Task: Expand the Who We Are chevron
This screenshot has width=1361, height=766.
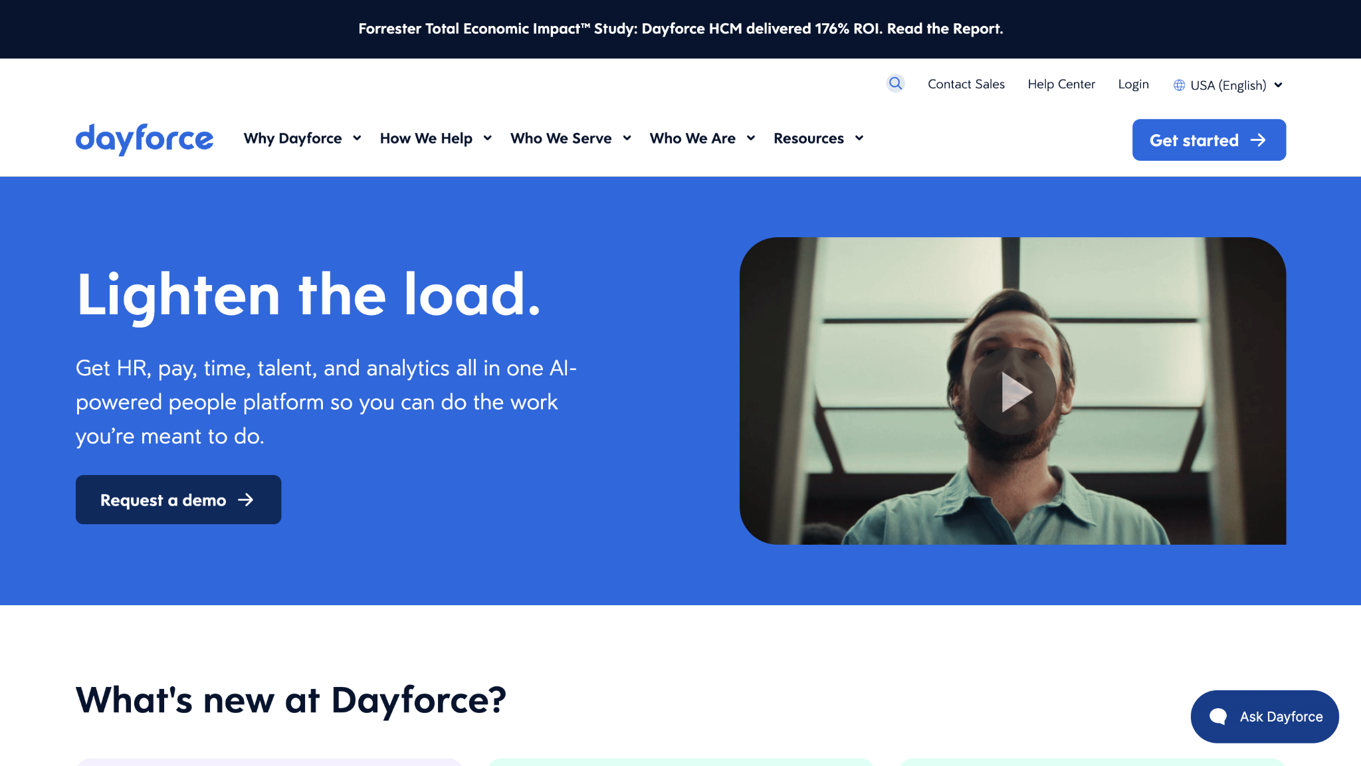Action: (x=751, y=138)
